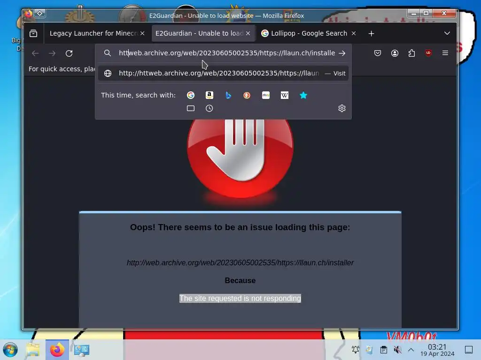Click the red stop hand image

pos(240,158)
